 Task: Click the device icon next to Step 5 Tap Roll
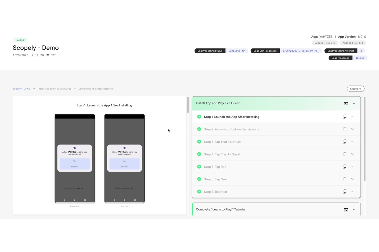point(344,166)
